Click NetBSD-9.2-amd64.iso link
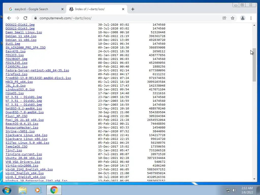Screen dimensions: 260x195 (24, 109)
